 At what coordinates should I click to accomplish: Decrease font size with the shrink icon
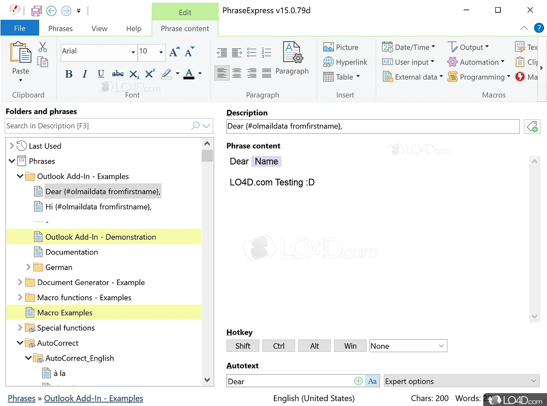[x=189, y=52]
